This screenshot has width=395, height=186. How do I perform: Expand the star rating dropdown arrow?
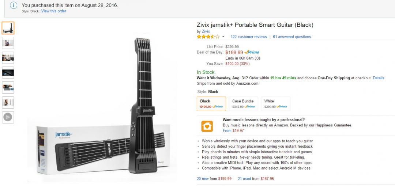(x=223, y=37)
